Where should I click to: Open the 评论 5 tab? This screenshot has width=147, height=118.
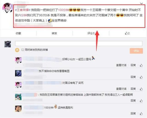pos(91,33)
